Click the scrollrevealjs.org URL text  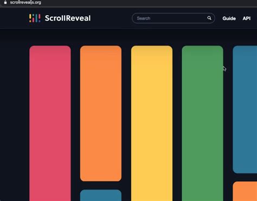(x=25, y=2)
